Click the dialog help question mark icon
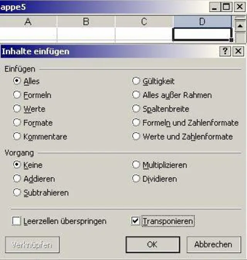 [225, 51]
